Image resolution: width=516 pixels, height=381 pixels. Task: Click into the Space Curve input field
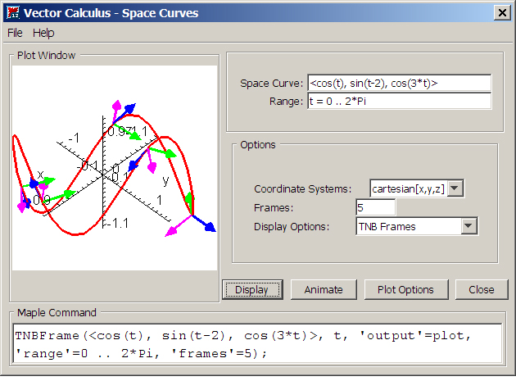pyautogui.click(x=399, y=83)
